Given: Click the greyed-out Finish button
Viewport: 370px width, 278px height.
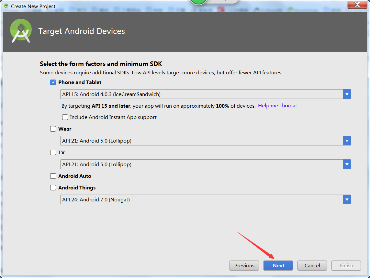Looking at the screenshot, I should (346, 265).
